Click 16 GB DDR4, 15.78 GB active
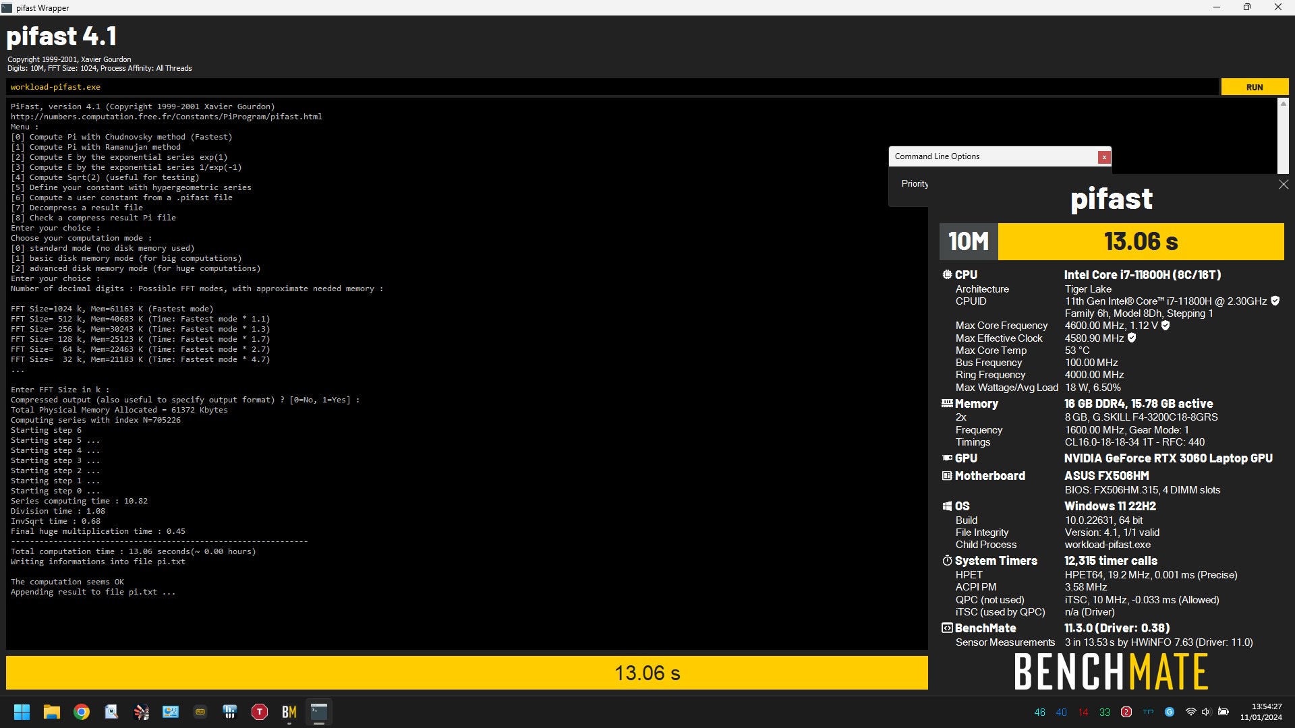The width and height of the screenshot is (1295, 728). pos(1139,404)
